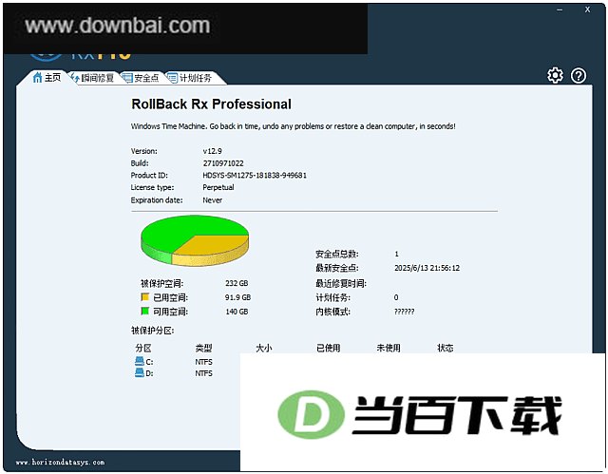Click the 状态 column header

coord(446,348)
